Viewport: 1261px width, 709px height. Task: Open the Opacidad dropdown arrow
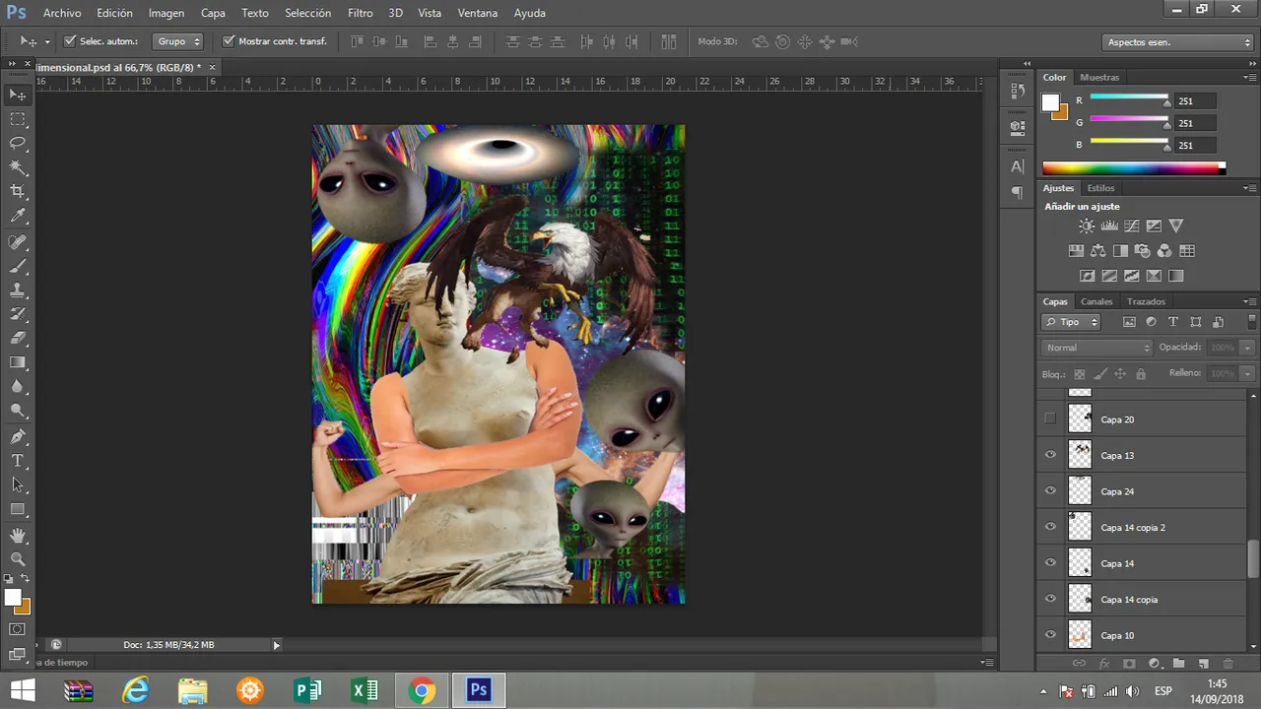[x=1247, y=348]
